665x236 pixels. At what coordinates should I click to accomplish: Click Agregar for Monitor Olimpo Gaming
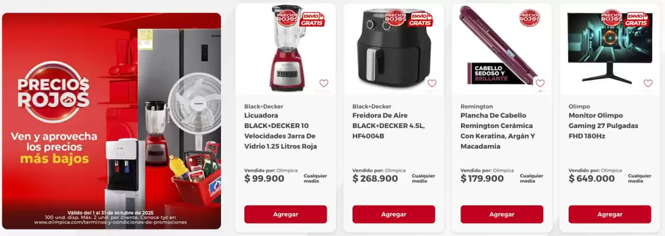coord(610,214)
